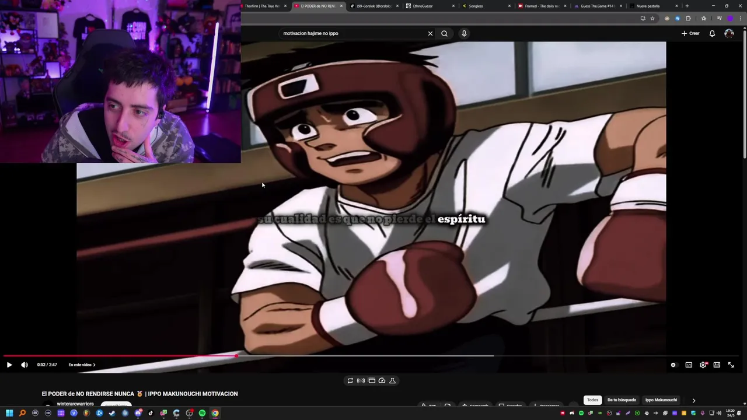Click the YouTube search magnifier button
Image resolution: width=747 pixels, height=420 pixels.
pyautogui.click(x=444, y=33)
